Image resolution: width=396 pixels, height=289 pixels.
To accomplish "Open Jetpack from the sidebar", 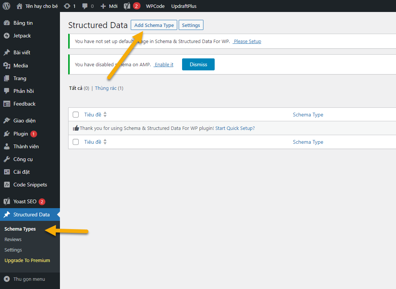I will (22, 36).
